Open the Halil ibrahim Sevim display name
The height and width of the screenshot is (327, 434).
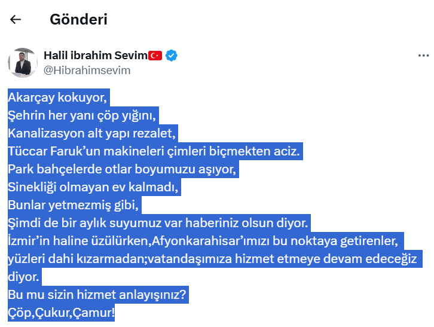point(96,56)
